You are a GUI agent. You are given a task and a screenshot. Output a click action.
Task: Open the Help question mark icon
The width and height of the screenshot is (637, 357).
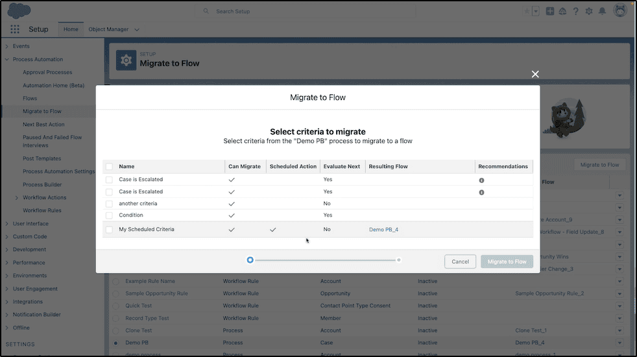click(575, 12)
